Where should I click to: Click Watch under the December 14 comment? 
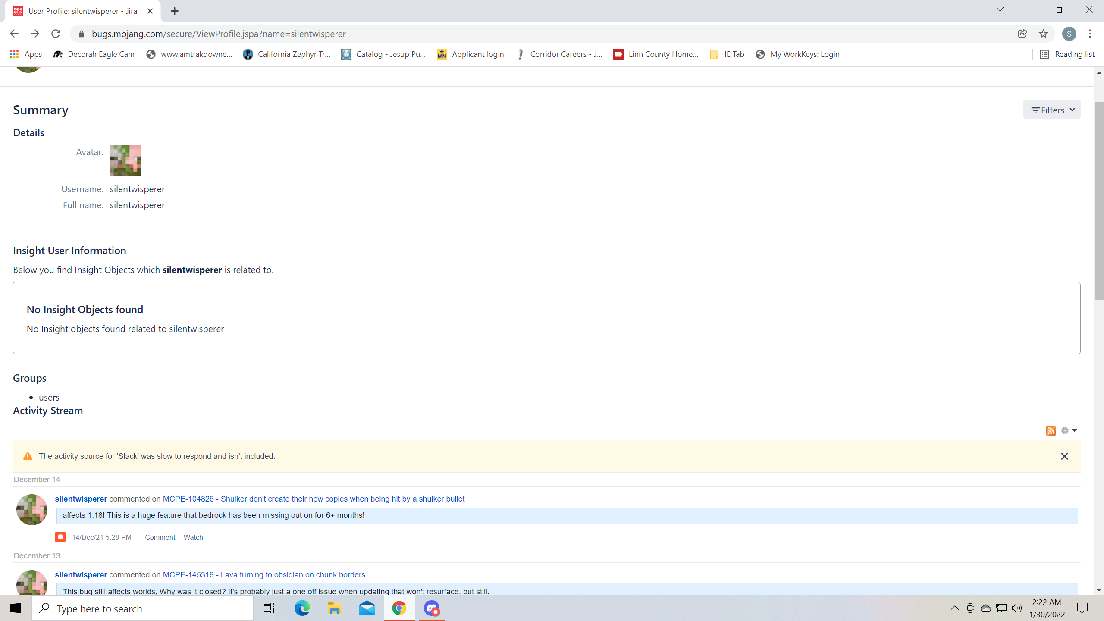pyautogui.click(x=193, y=537)
